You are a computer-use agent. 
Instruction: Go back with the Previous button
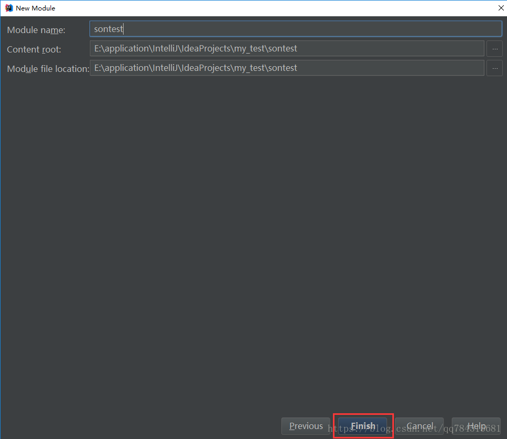click(x=306, y=426)
